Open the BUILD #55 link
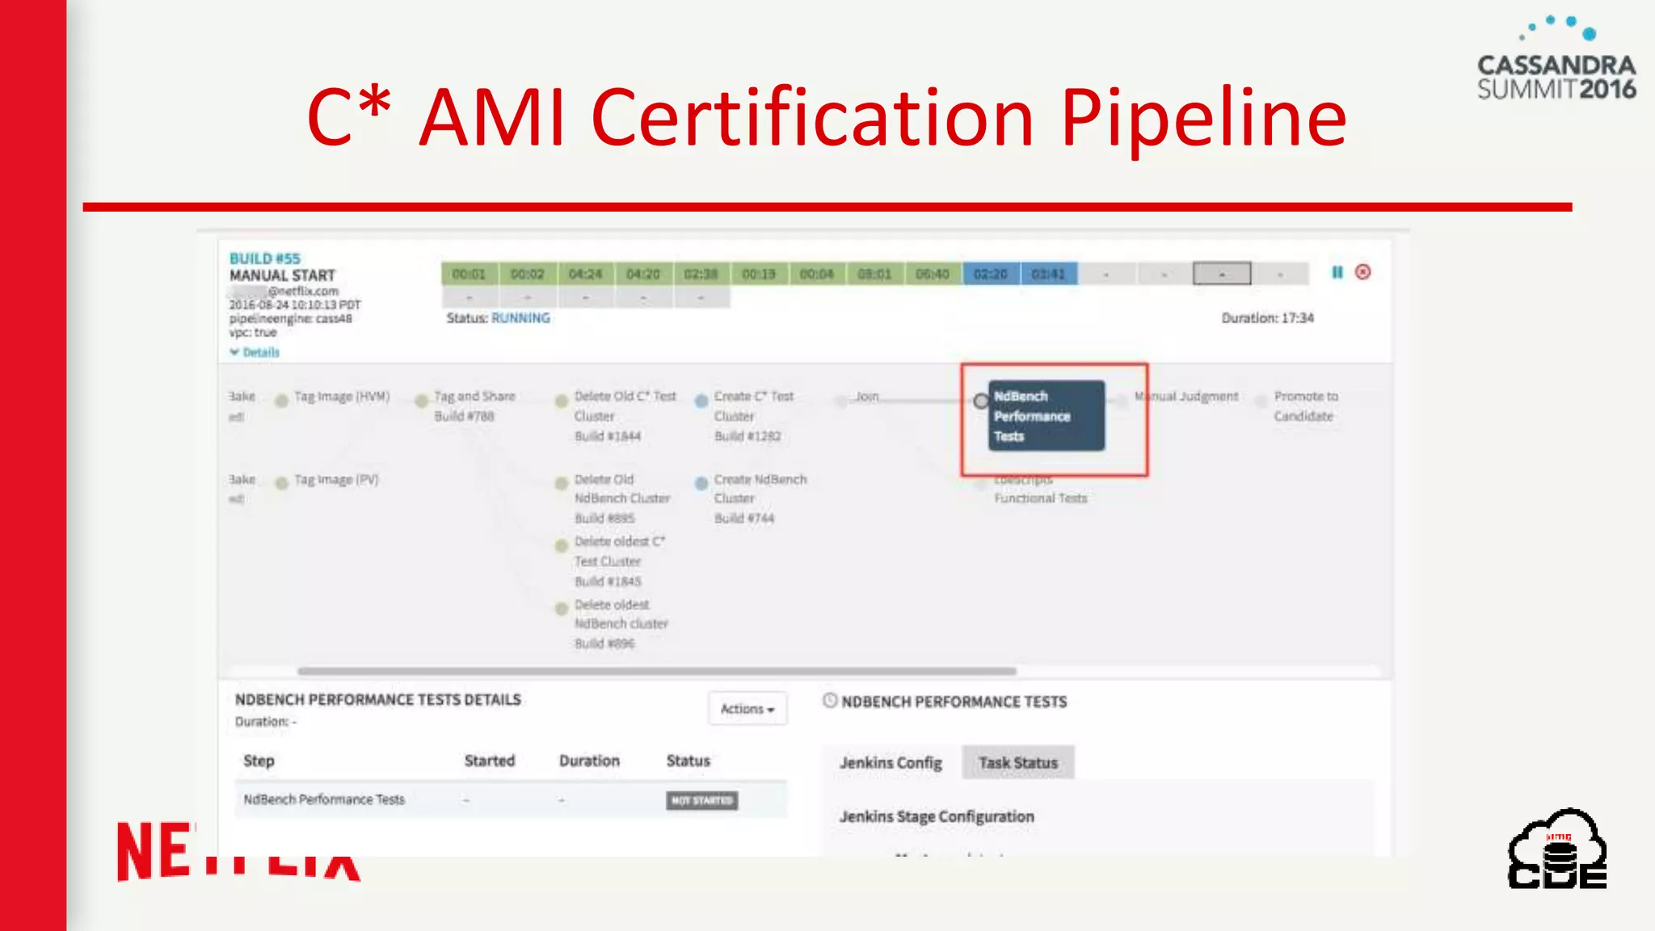 point(265,259)
